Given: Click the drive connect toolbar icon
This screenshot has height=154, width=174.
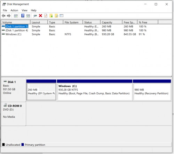Looking at the screenshot, I should 35,16.
